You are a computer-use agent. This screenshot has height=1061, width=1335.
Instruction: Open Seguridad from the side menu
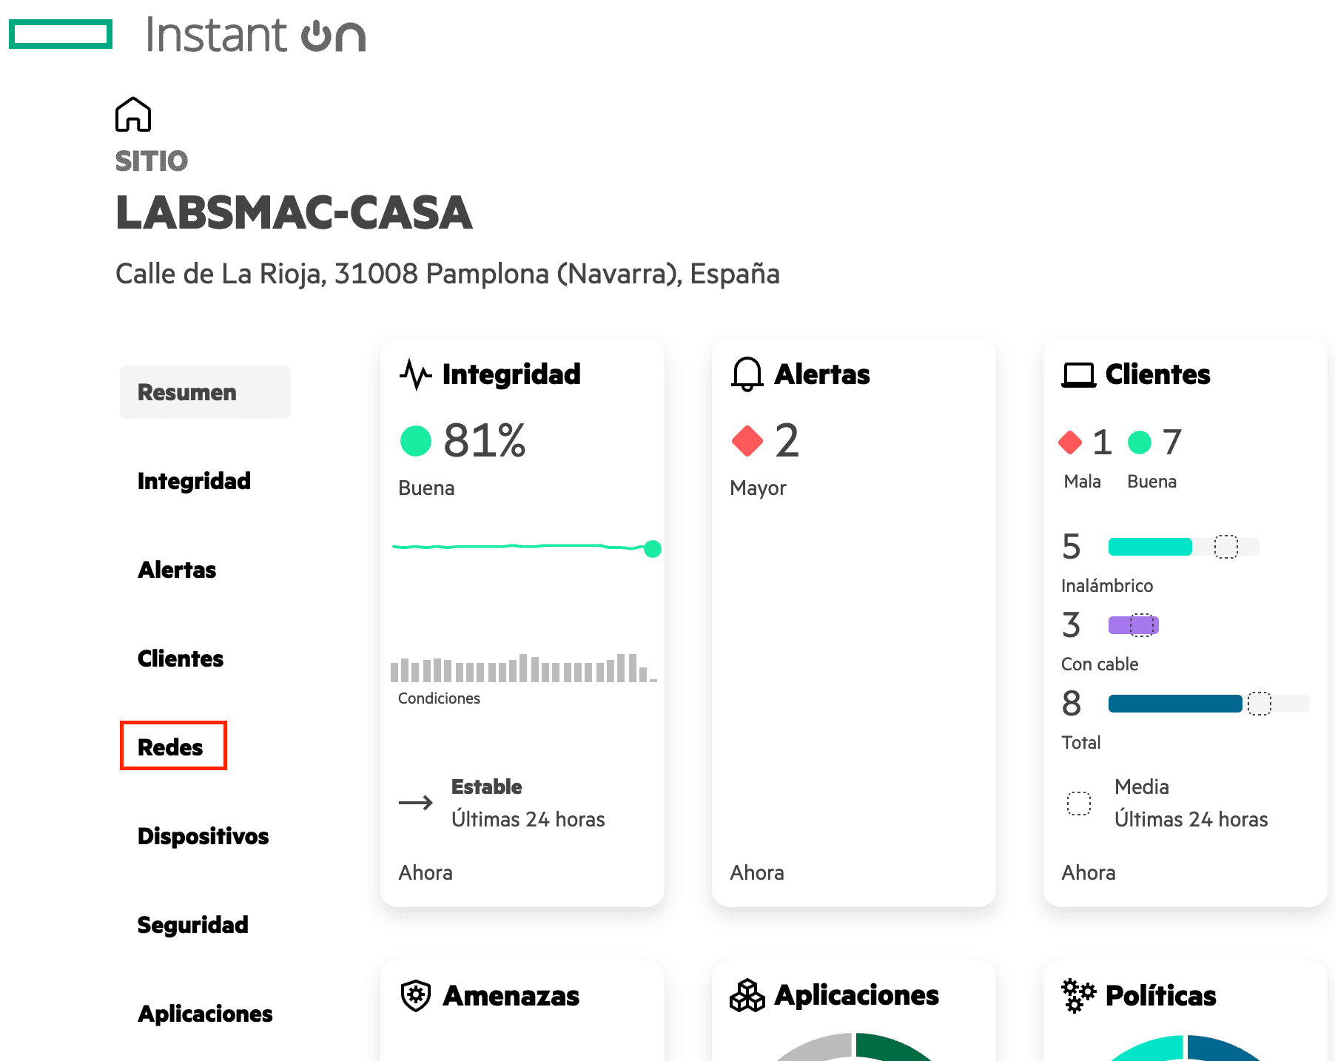point(193,925)
